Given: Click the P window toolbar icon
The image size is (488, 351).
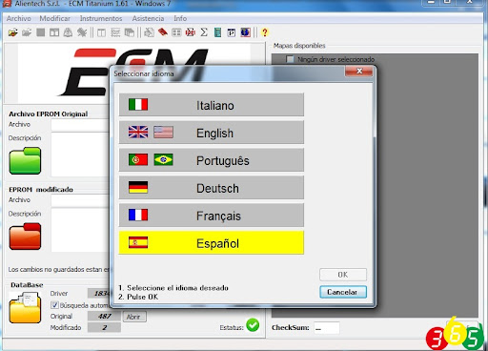Looking at the screenshot, I should [x=232, y=32].
